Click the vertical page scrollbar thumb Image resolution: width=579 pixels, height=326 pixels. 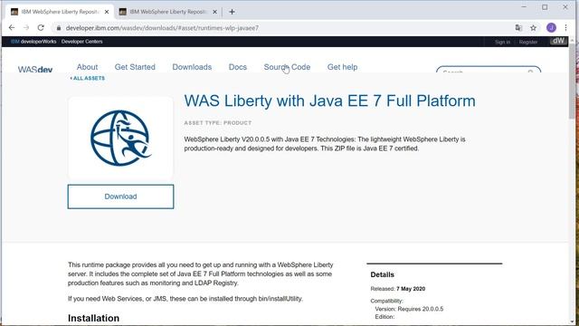[x=573, y=81]
